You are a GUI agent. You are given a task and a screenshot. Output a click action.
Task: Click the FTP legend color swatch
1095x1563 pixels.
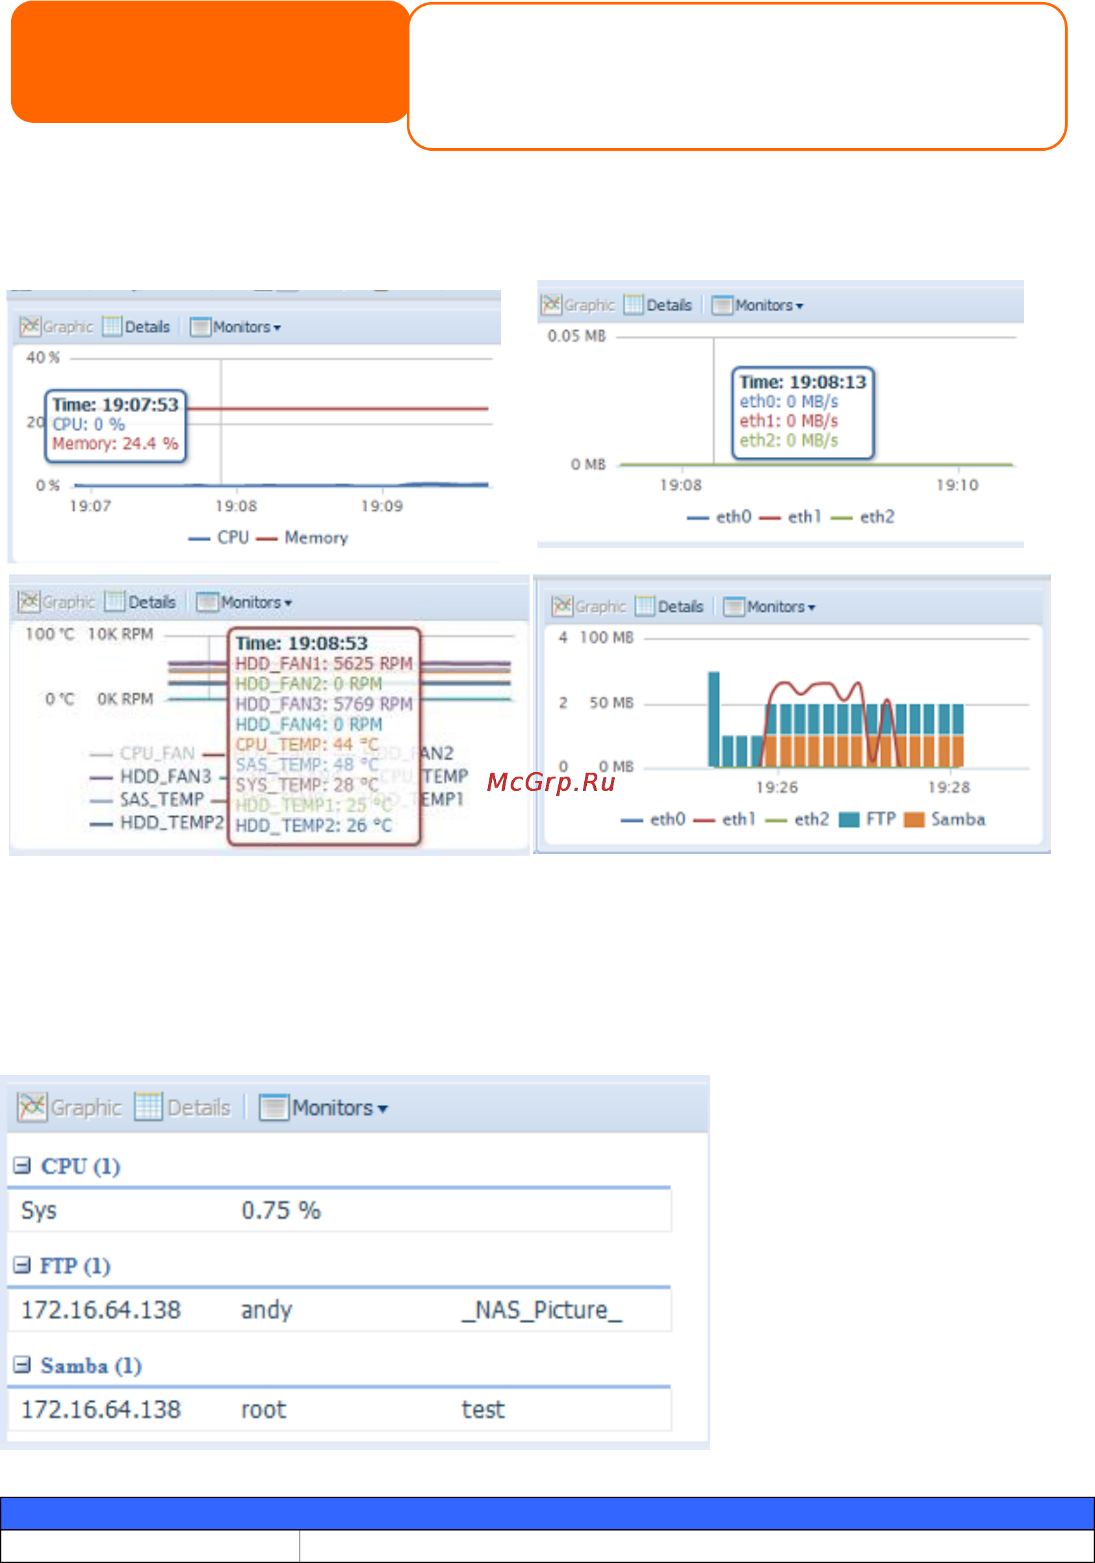coord(849,820)
